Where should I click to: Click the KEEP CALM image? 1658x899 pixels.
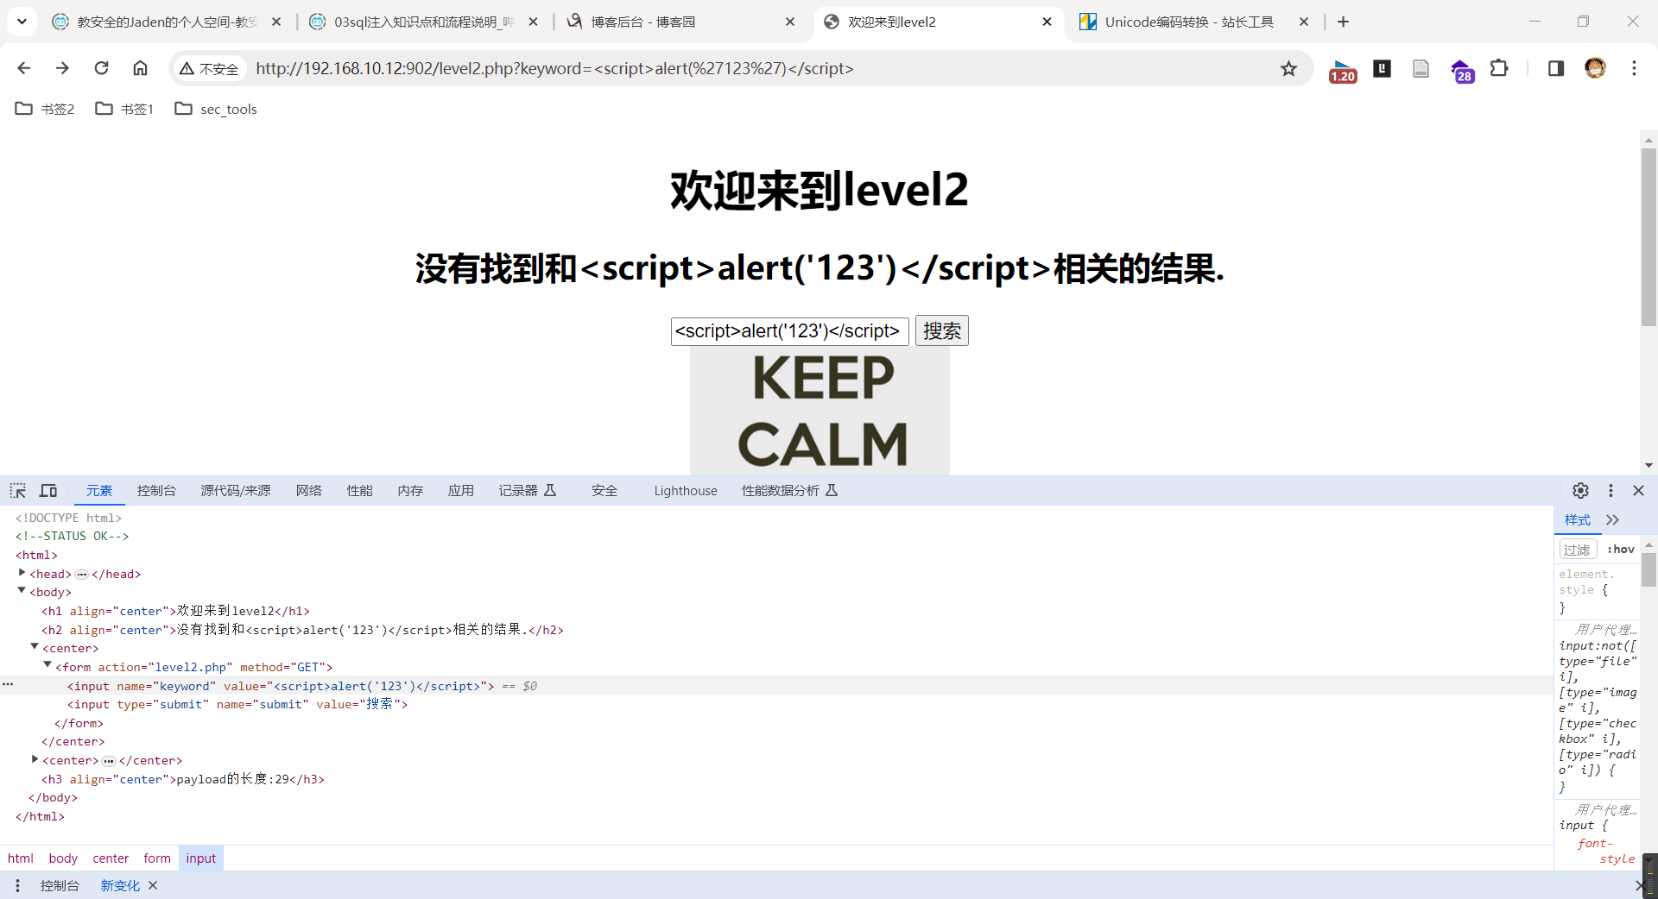820,411
